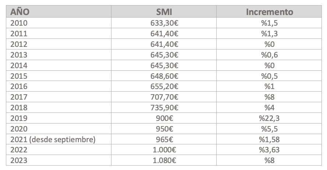327x170 pixels.
Task: Select the 900€ SMI cell
Action: click(164, 118)
